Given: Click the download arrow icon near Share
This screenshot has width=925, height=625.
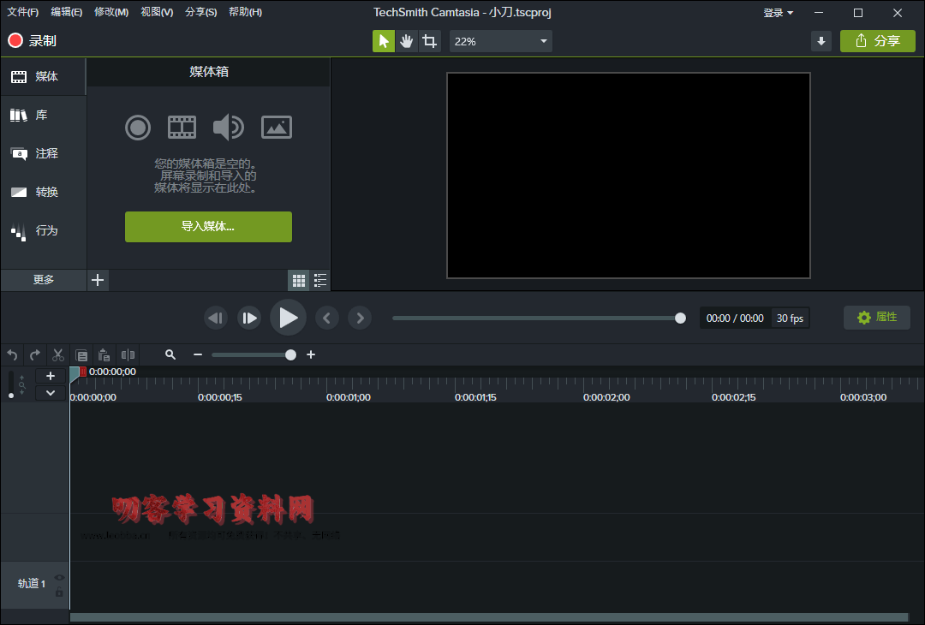Looking at the screenshot, I should click(821, 41).
